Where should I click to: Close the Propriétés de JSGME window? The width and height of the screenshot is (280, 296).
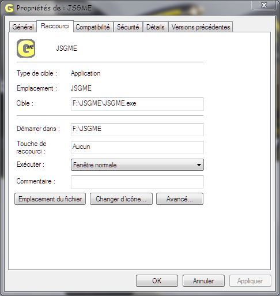pos(264,5)
